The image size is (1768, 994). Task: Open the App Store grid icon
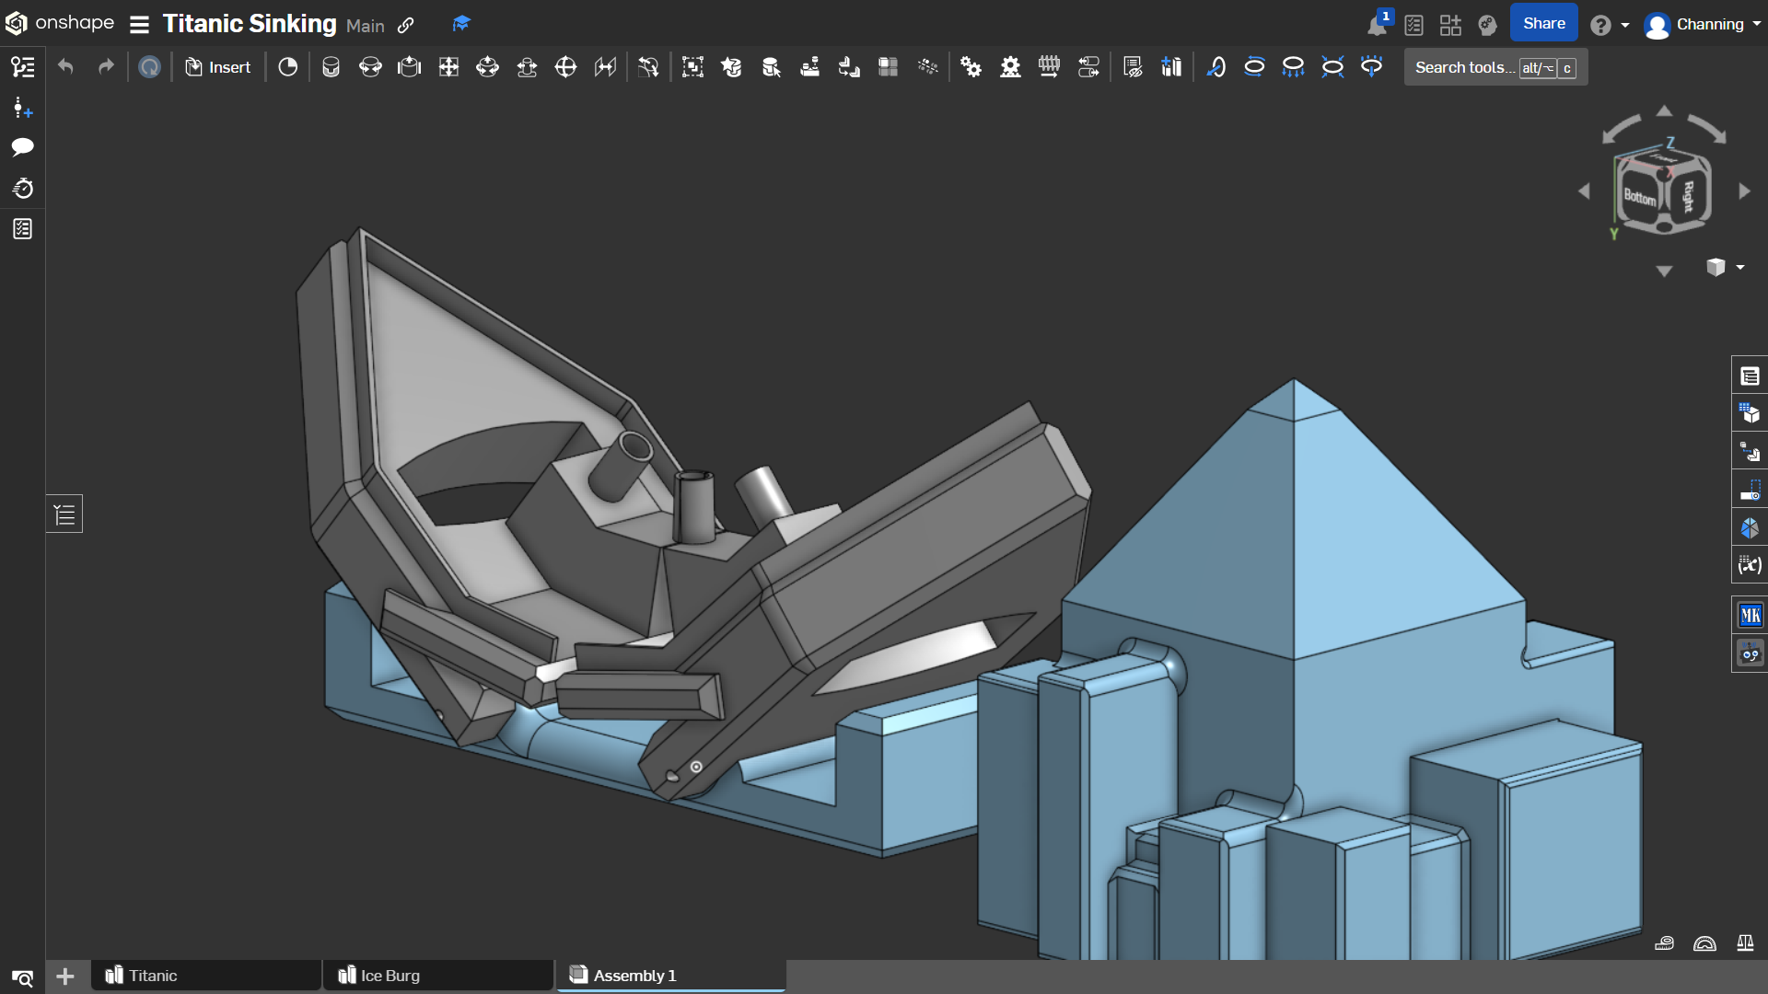(x=1450, y=25)
